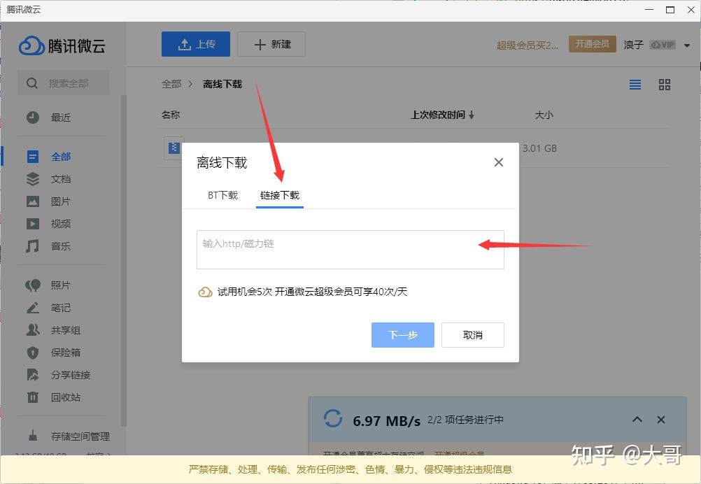This screenshot has width=701, height=484.
Task: Open the 图片 pictures icon
Action: (33, 201)
